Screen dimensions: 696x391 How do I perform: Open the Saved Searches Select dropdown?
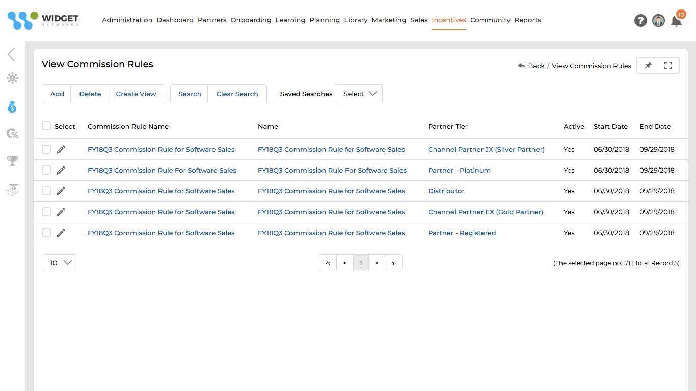[359, 94]
